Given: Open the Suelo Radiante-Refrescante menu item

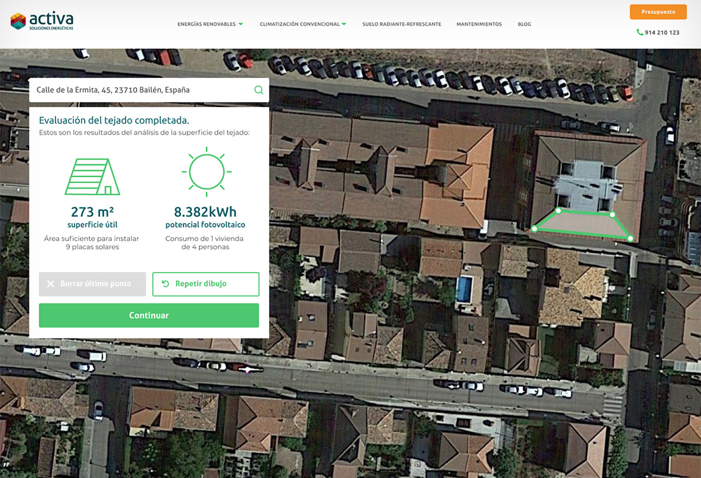Looking at the screenshot, I should coord(401,24).
